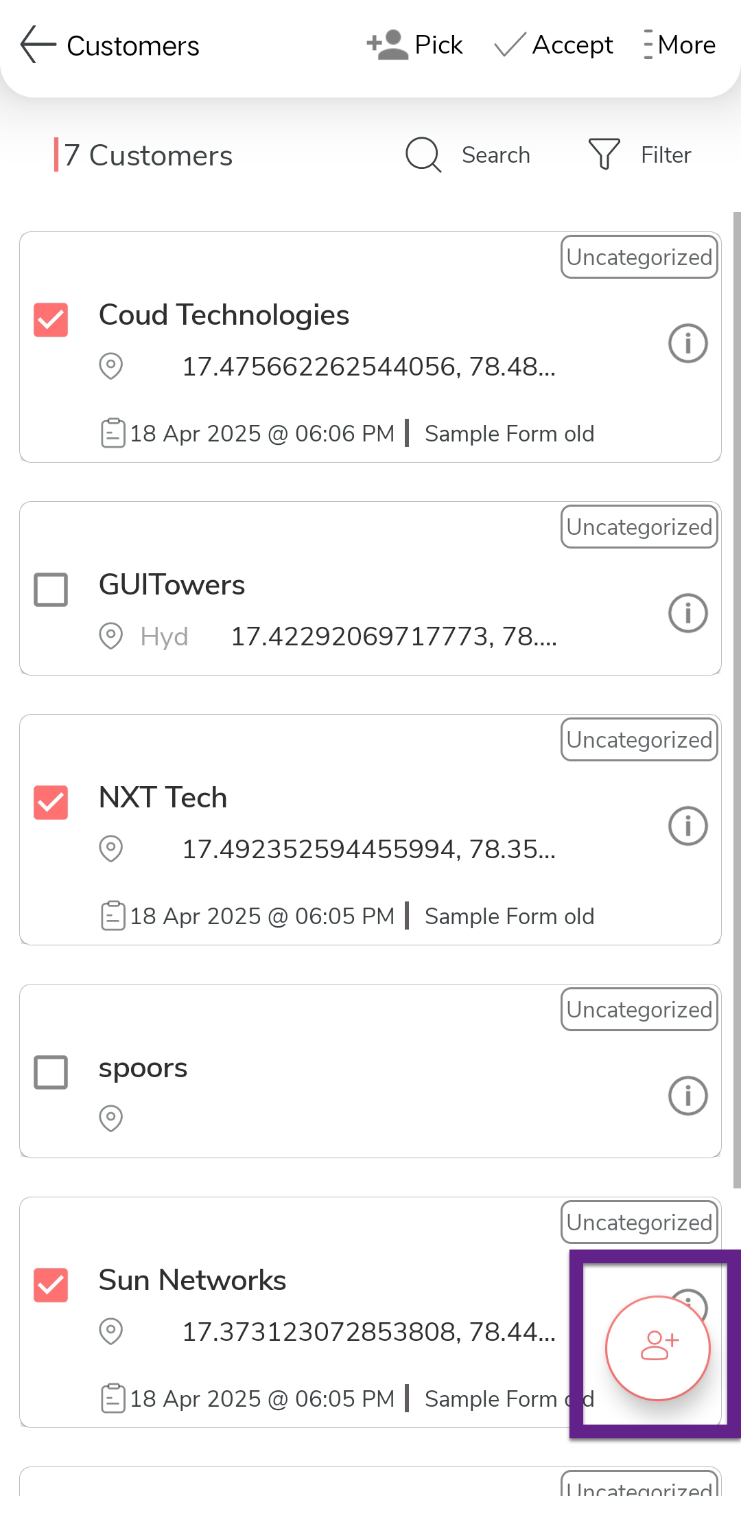The width and height of the screenshot is (741, 1531).
Task: Tap the Uncategorized tag on GUITowers
Action: coord(639,527)
